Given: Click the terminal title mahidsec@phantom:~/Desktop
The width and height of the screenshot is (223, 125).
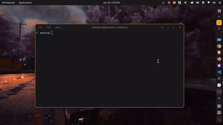Looking at the screenshot, I should (x=109, y=27).
